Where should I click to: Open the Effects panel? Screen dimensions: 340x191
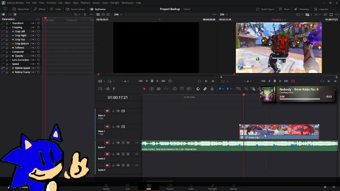[x=39, y=9]
